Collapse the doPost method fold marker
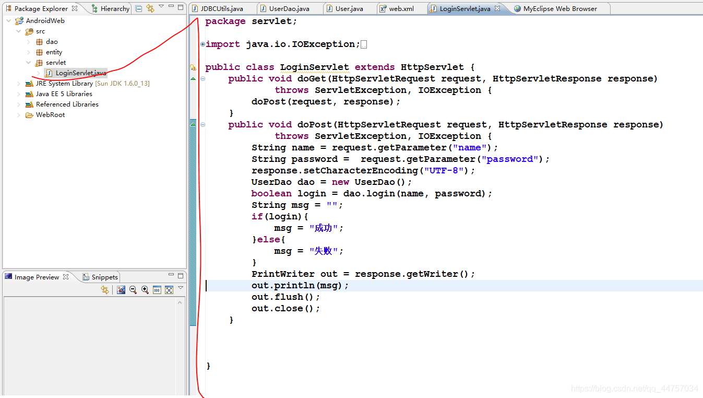 (202, 124)
